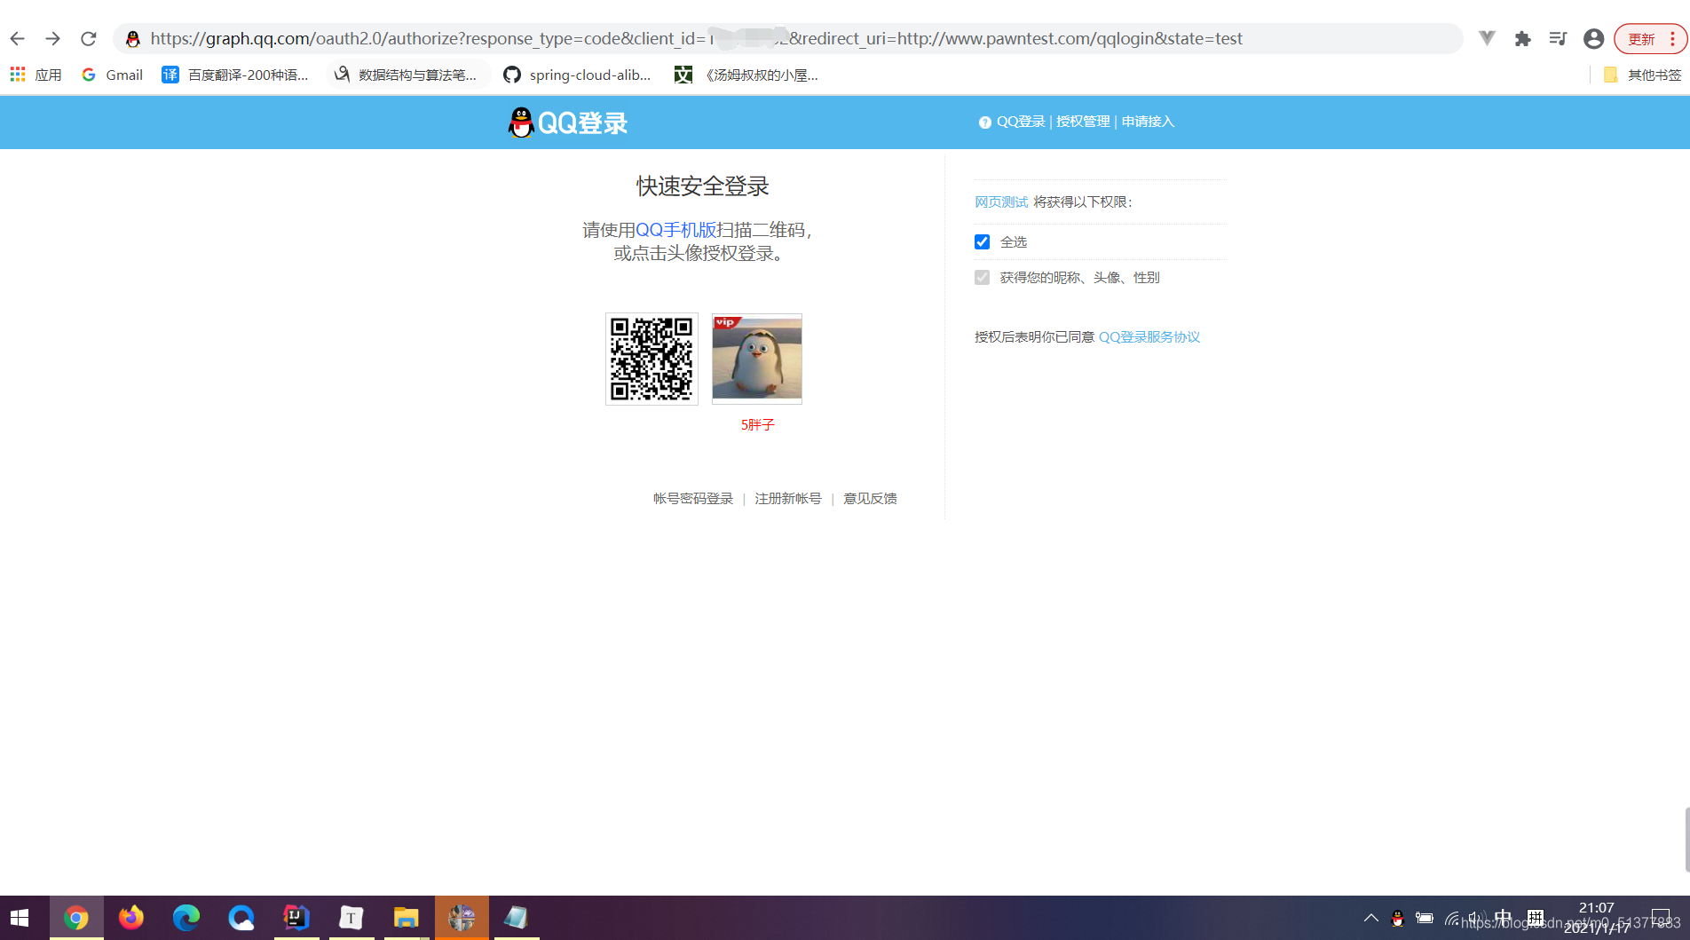Click the QQ登录 penguin logo
Image resolution: width=1690 pixels, height=940 pixels.
tap(567, 122)
